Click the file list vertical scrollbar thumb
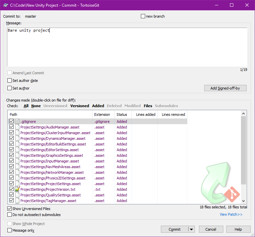255x237 pixels. pos(243,150)
